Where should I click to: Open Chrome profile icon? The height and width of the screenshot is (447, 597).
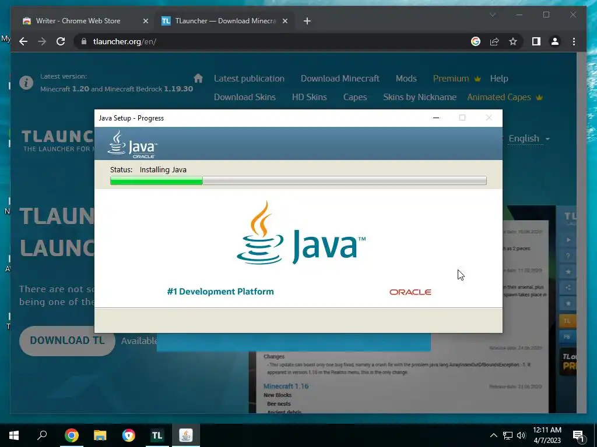(555, 41)
